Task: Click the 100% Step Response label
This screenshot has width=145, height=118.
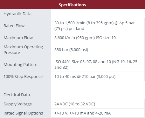Action: 23,77
